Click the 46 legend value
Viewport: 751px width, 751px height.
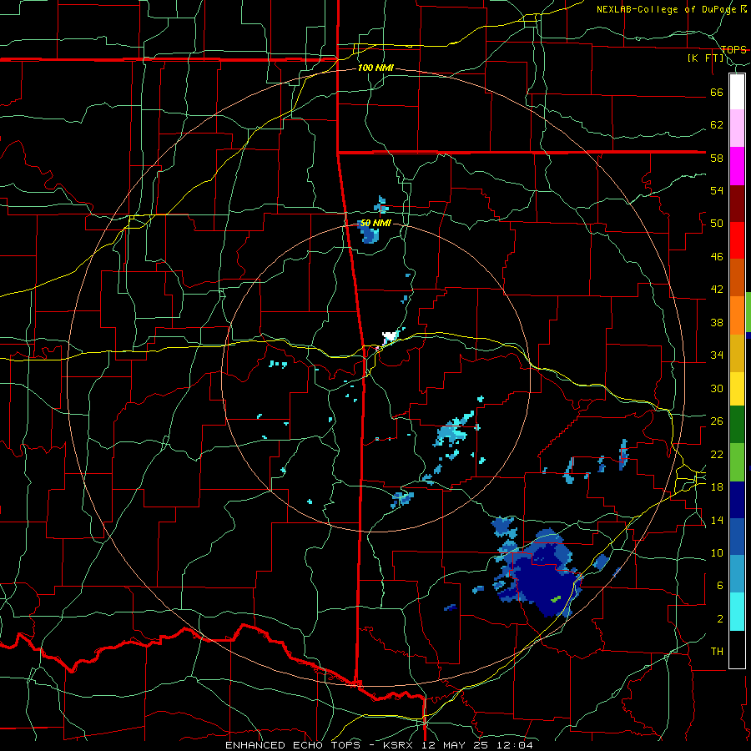(717, 256)
